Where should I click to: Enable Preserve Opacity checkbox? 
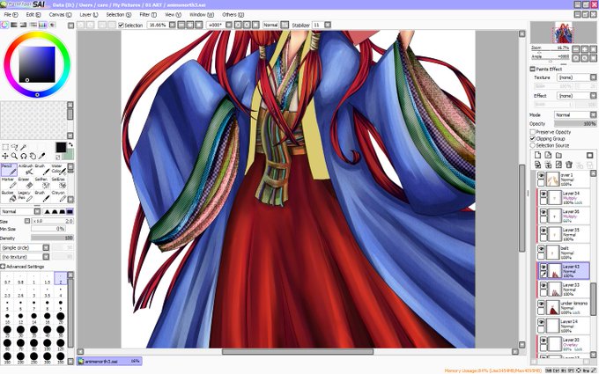532,132
